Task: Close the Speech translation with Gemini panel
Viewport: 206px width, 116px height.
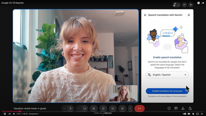Action: click(189, 15)
